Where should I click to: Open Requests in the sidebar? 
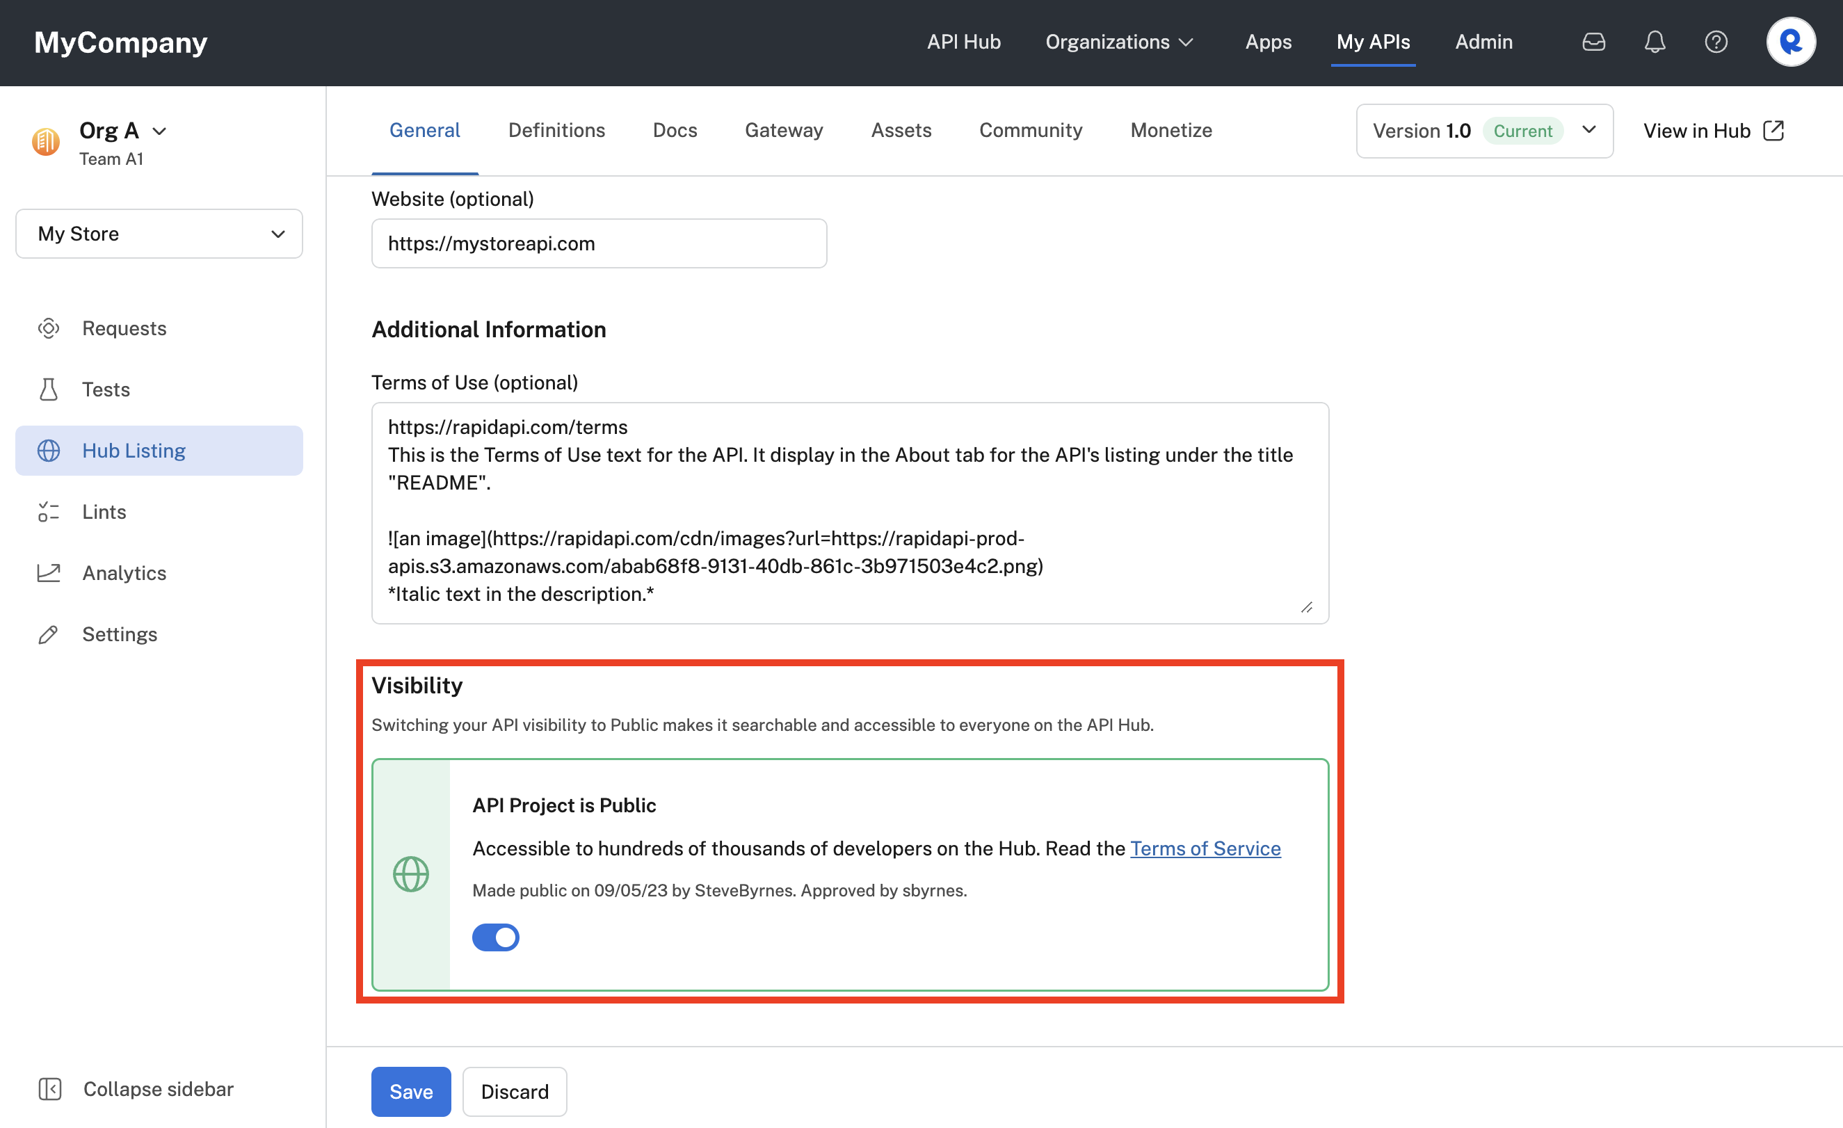[159, 328]
